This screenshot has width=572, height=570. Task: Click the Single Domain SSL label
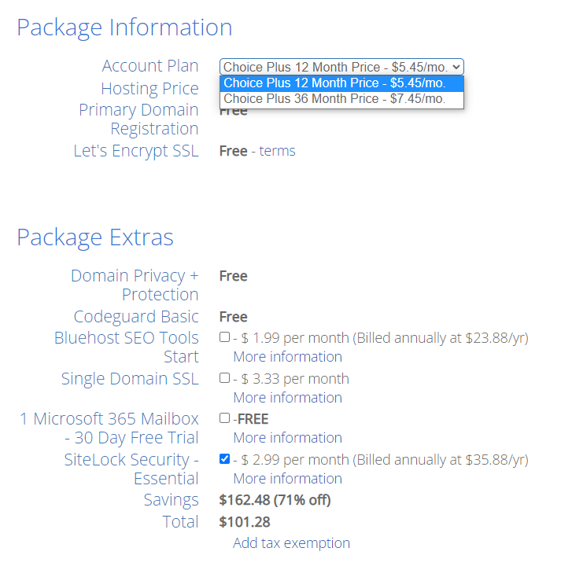[x=130, y=379]
